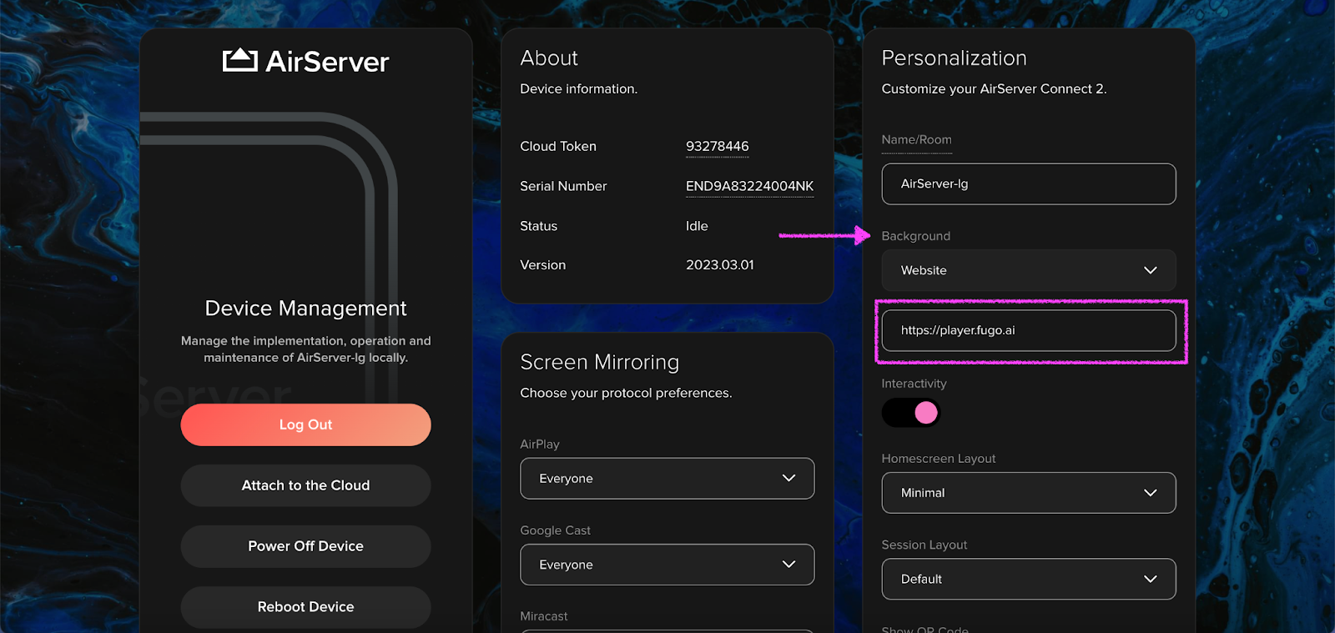1335x633 pixels.
Task: Click the Version label
Action: coord(543,265)
